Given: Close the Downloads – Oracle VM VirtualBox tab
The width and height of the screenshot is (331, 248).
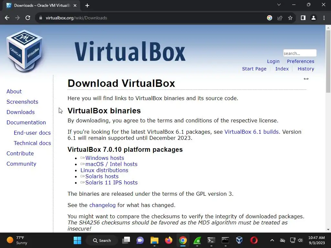Looking at the screenshot, I should pos(75,5).
